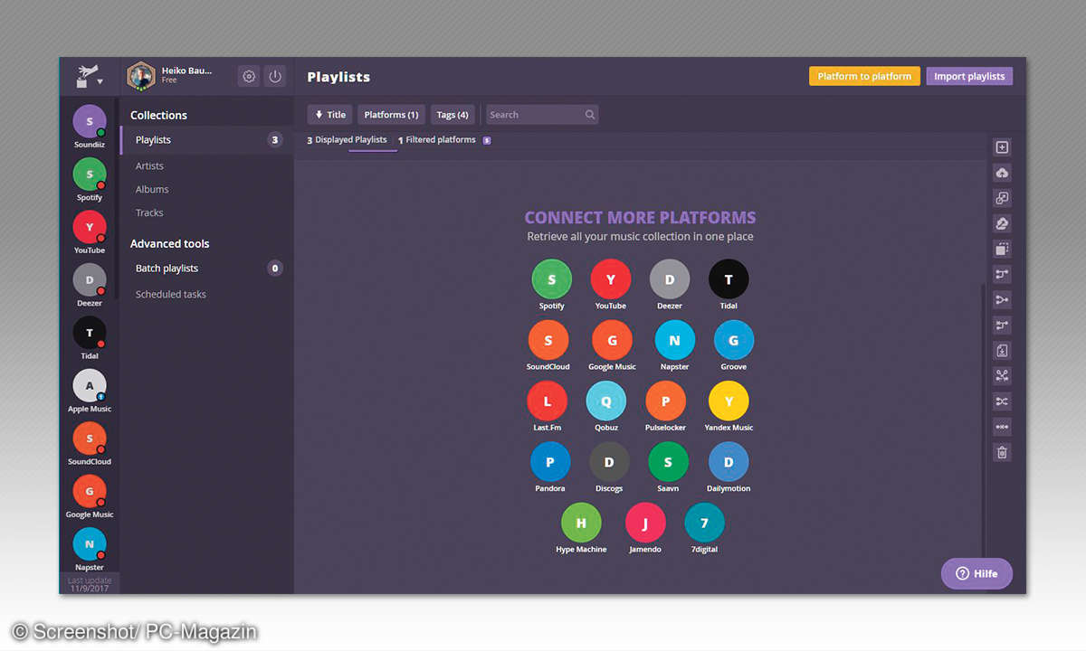The height and width of the screenshot is (651, 1086).
Task: Click the Batch playlists count badge 0
Action: [275, 269]
